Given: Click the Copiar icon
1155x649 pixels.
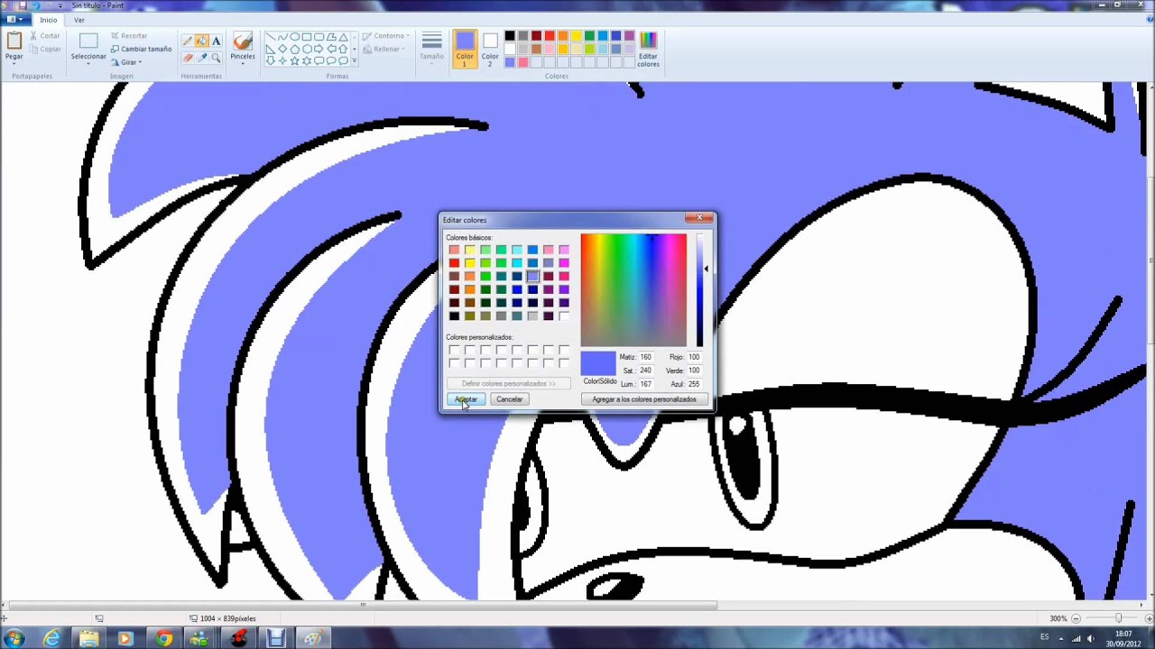Looking at the screenshot, I should coord(33,50).
